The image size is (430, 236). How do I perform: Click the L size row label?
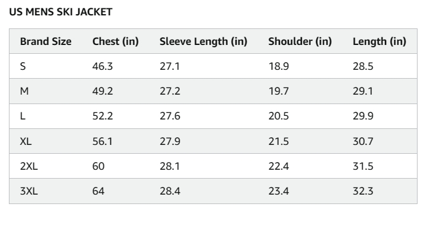pos(23,116)
